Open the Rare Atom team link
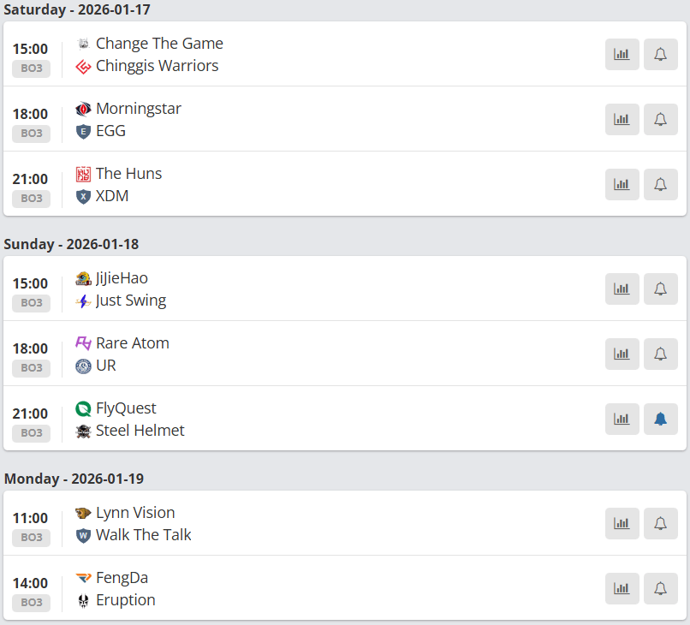690x625 pixels. pos(132,343)
